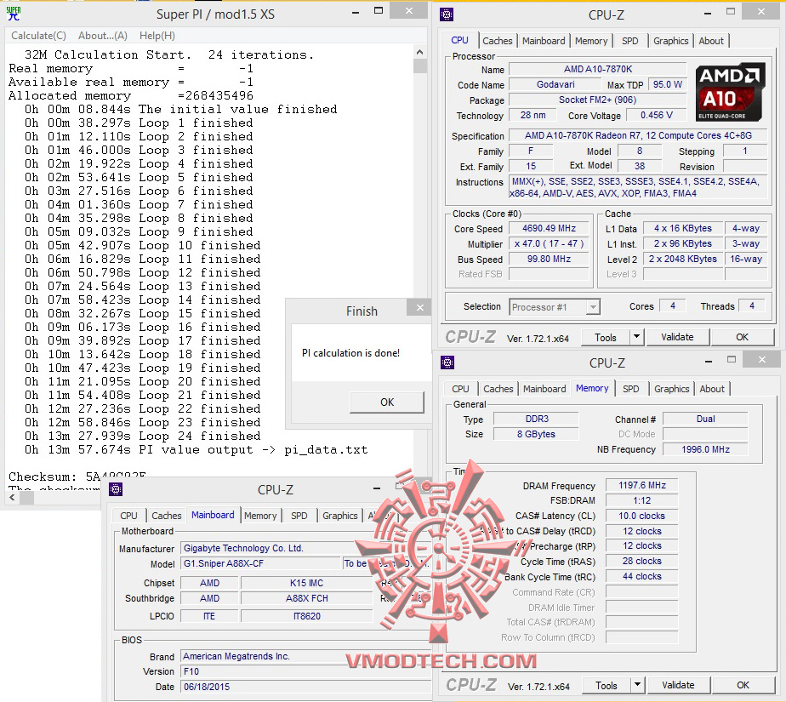Click the Loop 24 finished line
Screen dimensions: 786x702
142,437
